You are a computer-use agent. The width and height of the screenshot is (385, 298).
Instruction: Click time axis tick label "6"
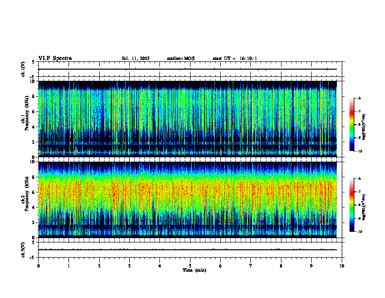221,266
